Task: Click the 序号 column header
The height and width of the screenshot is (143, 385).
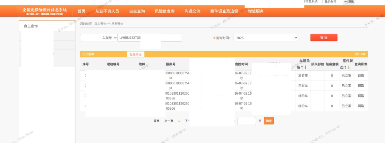Action: point(86,64)
